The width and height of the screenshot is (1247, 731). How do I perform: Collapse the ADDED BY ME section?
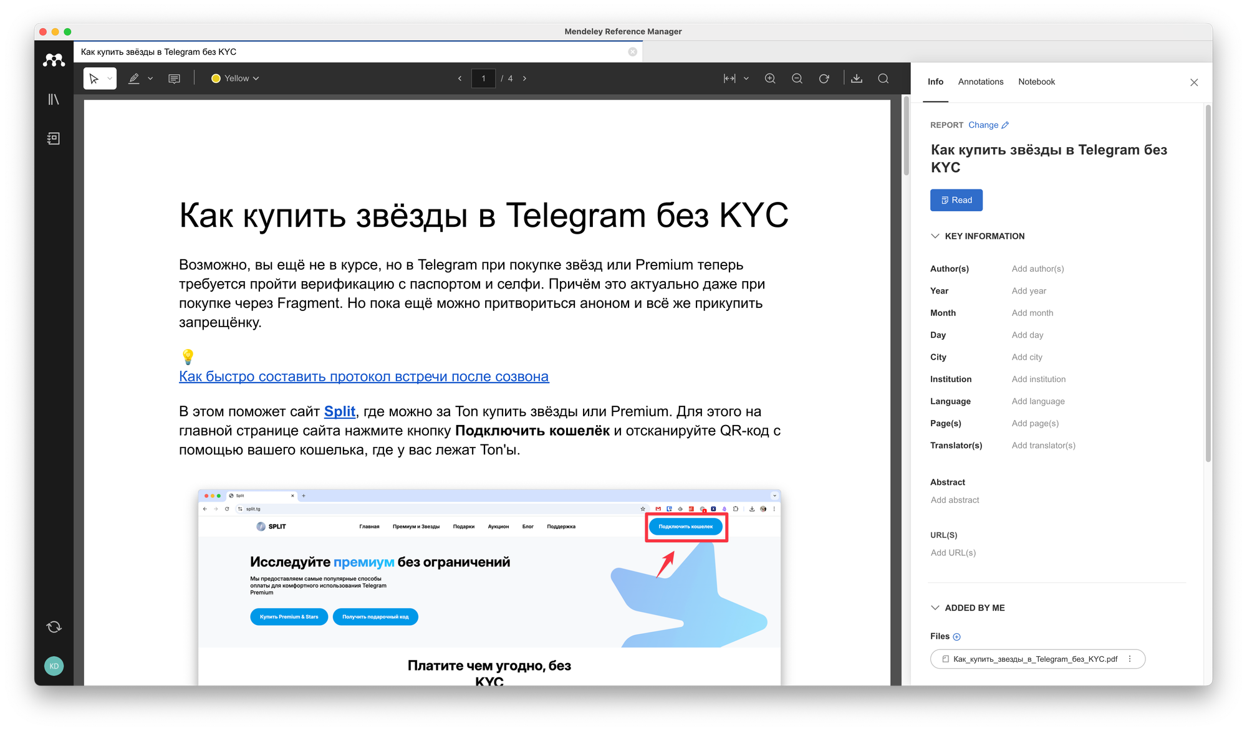coord(935,608)
